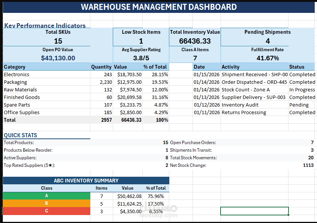Viewport: 317px width, 223px height.
Task: Select the green Class A row label
Action: (46, 196)
